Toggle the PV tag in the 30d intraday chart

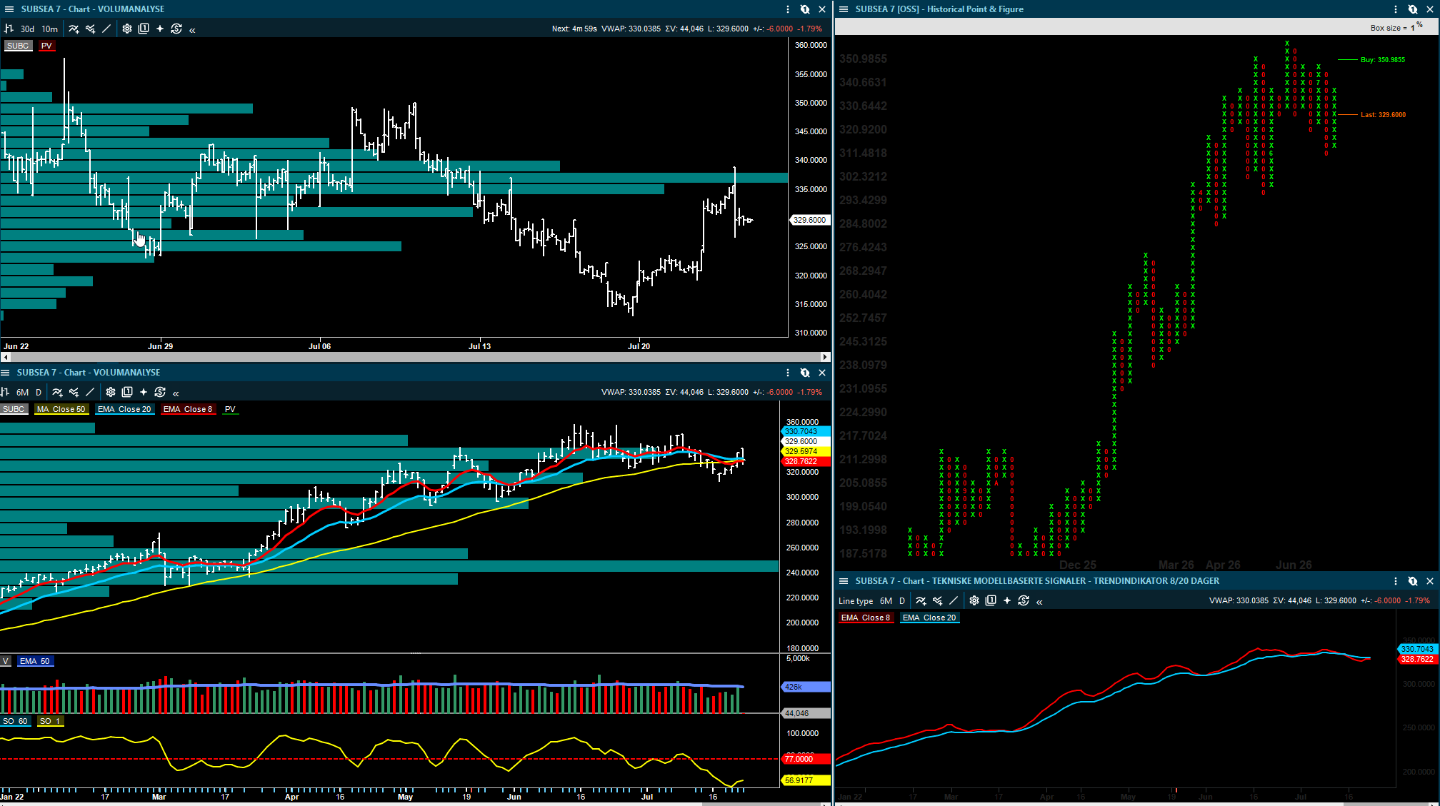pyautogui.click(x=46, y=46)
